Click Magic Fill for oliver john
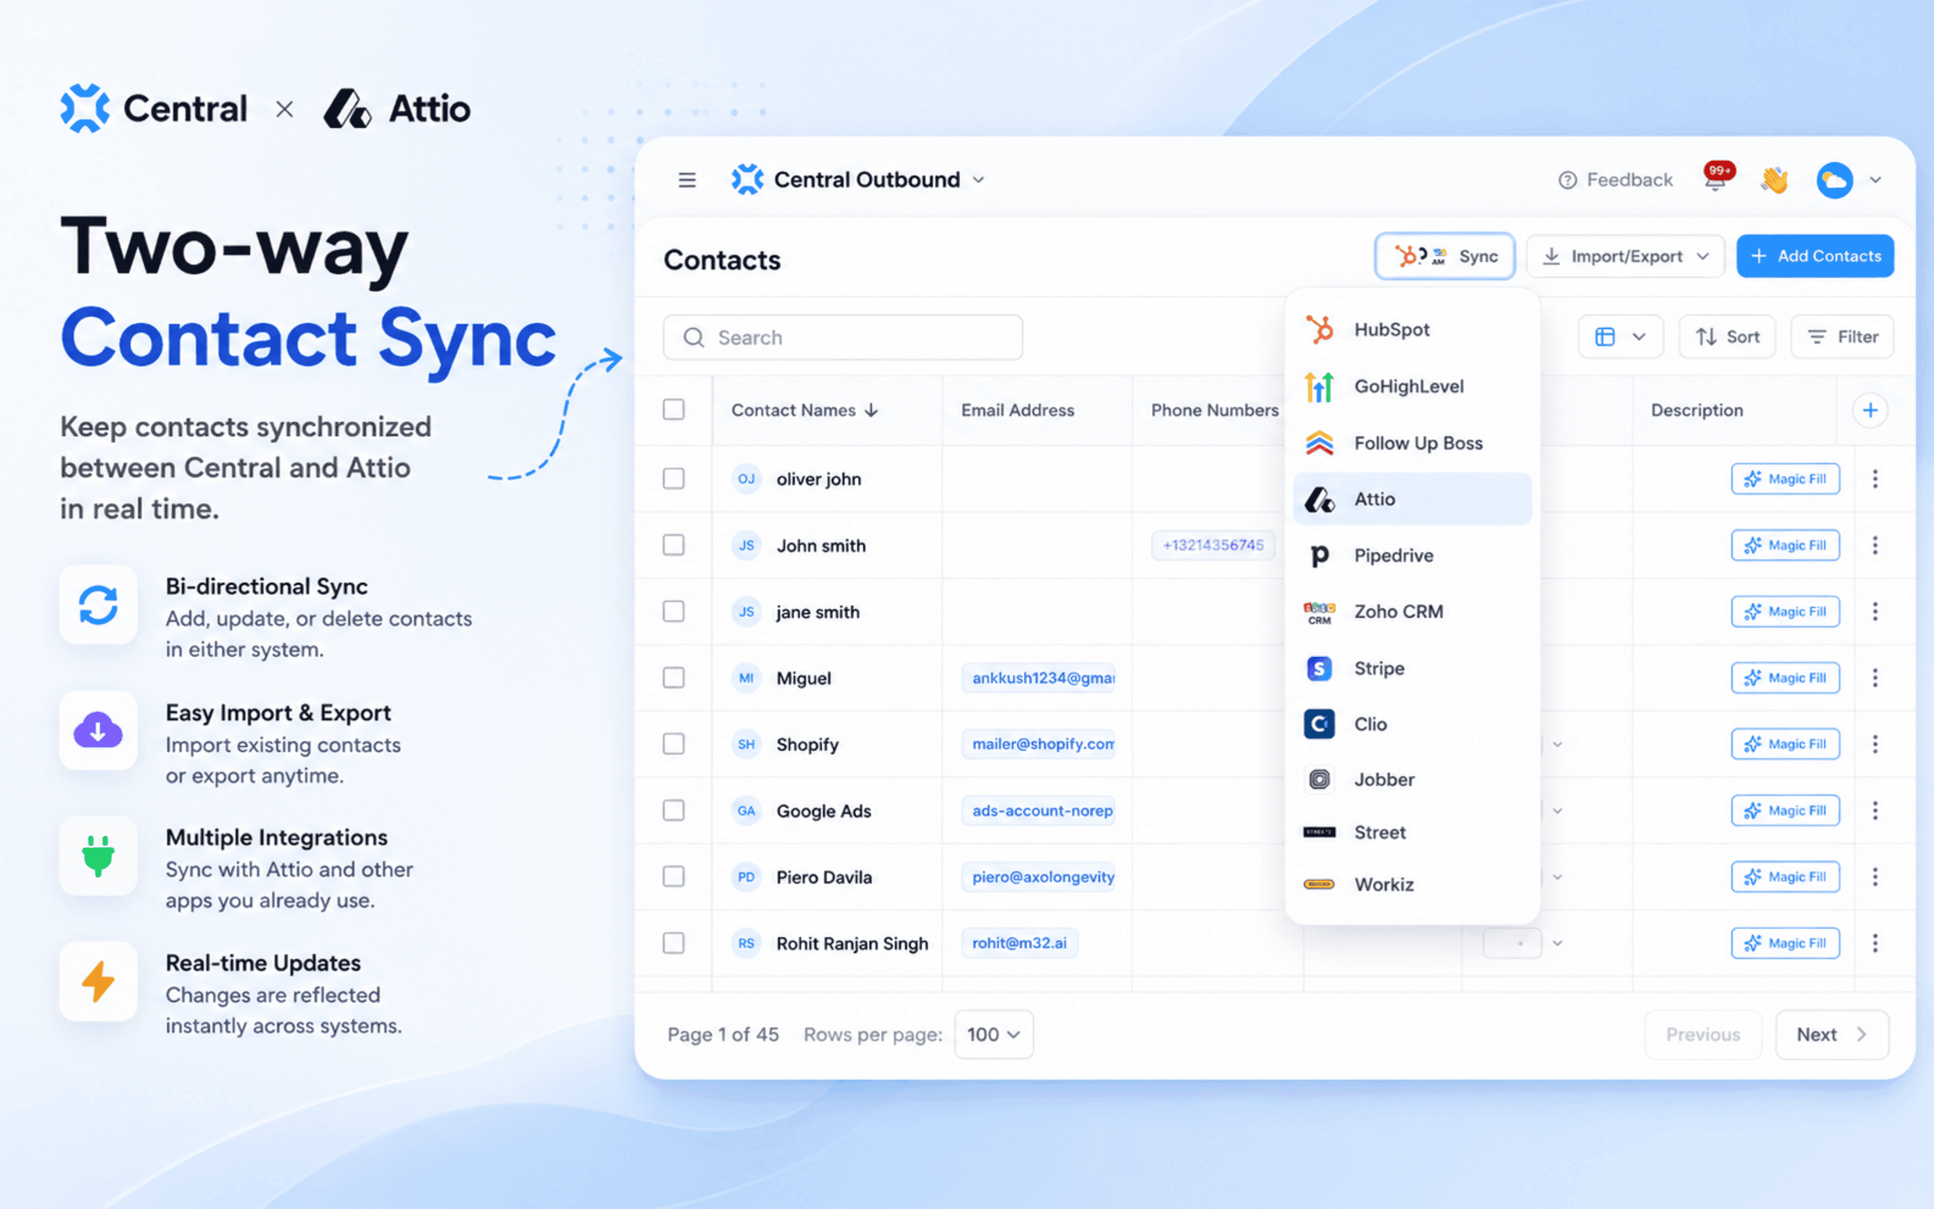 [1785, 479]
